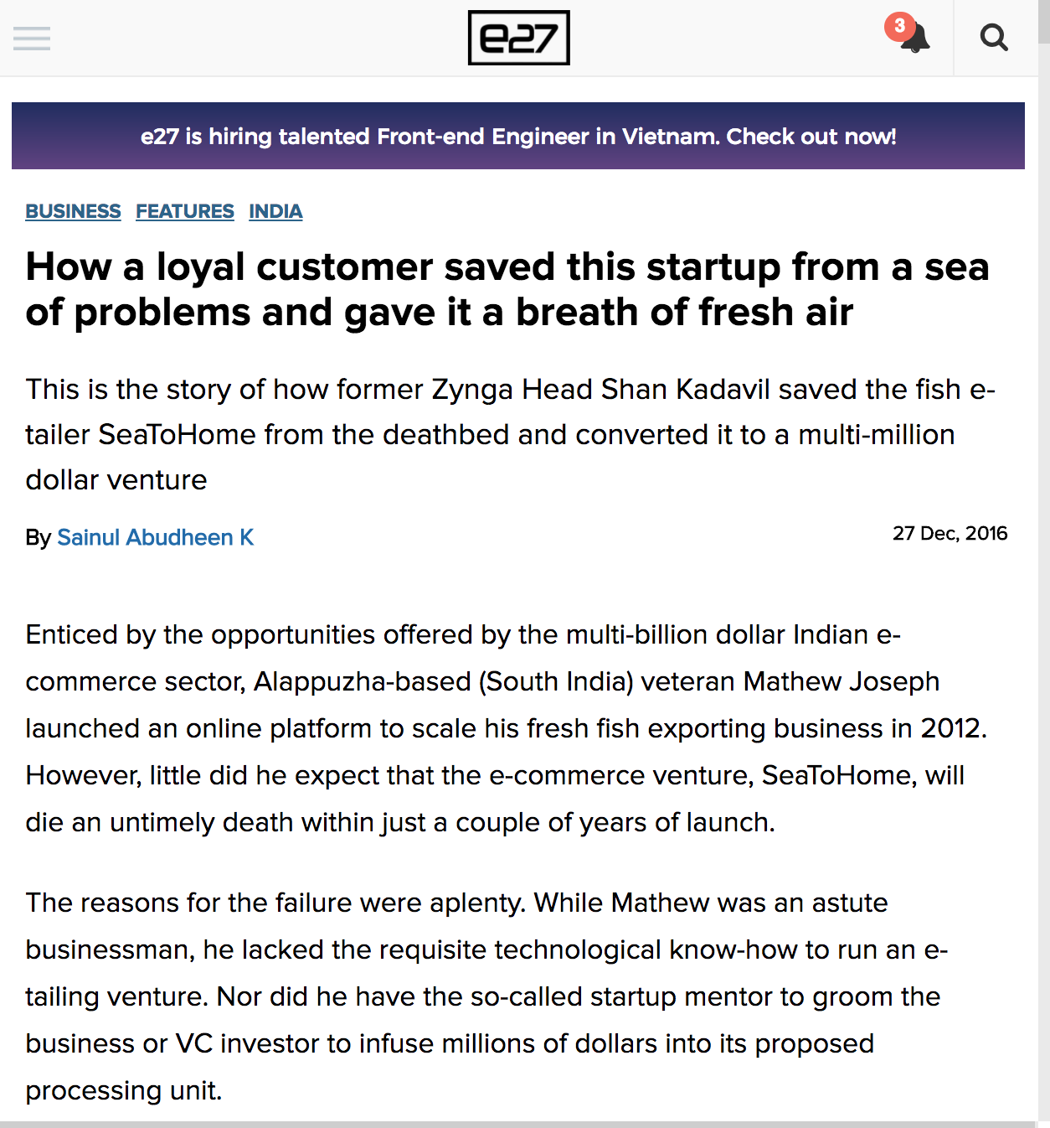Open the FEATURES category

[185, 211]
